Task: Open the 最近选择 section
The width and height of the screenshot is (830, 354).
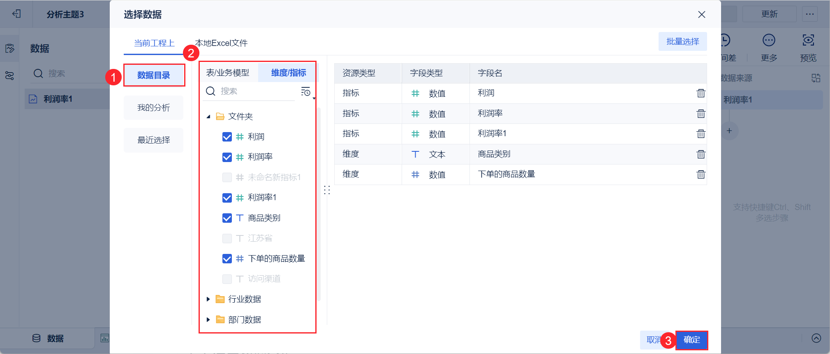Action: point(154,140)
